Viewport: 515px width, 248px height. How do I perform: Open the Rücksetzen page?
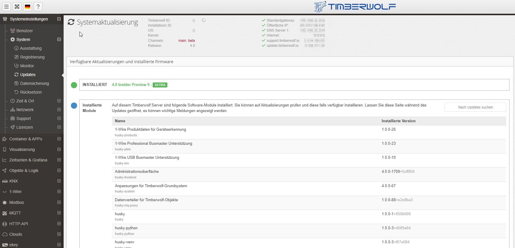(31, 92)
